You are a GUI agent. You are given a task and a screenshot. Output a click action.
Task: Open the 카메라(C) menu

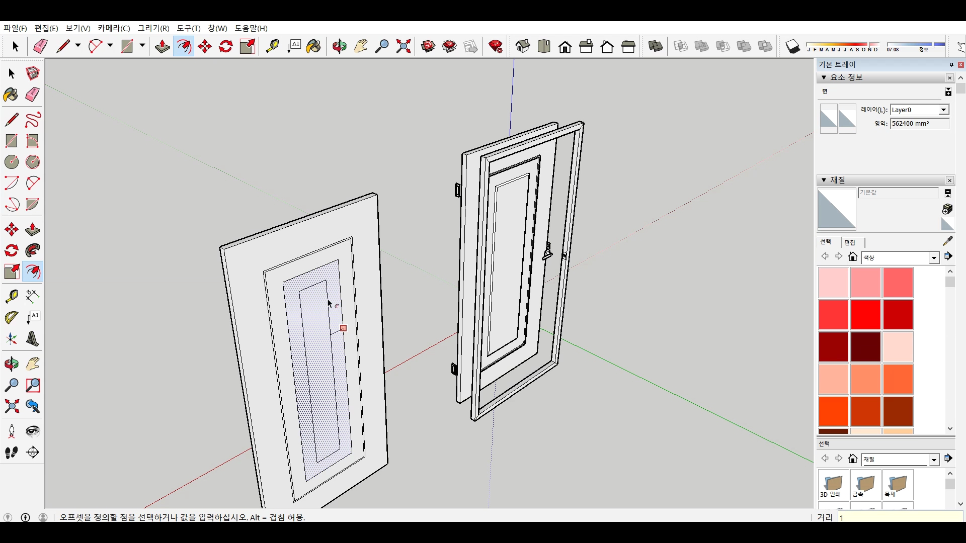pos(114,28)
